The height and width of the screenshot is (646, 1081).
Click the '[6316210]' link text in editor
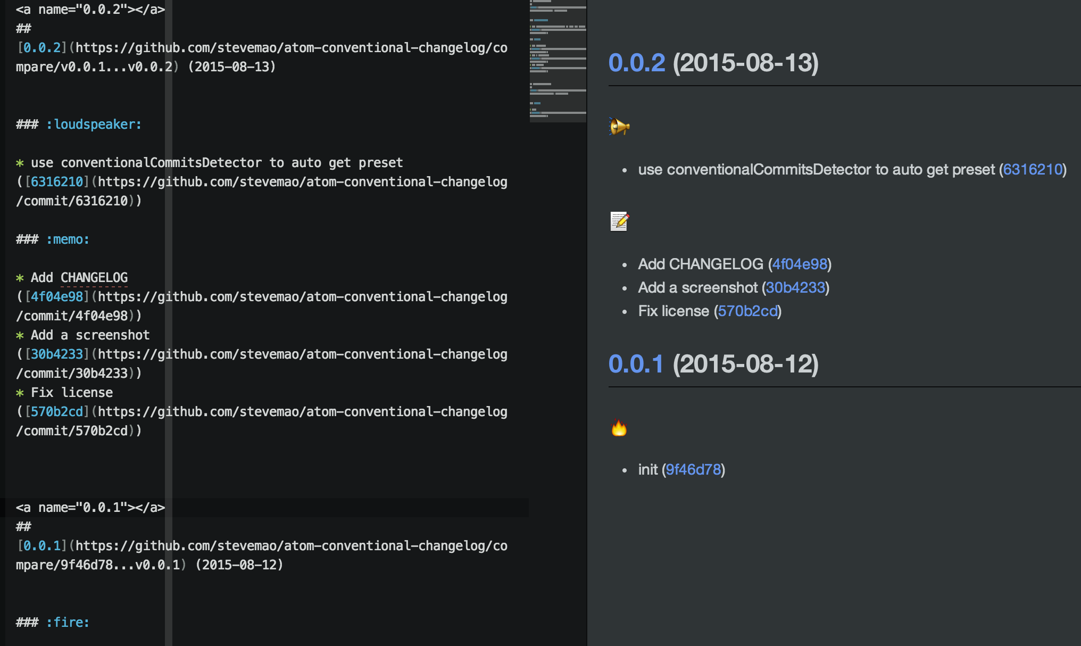tap(56, 182)
